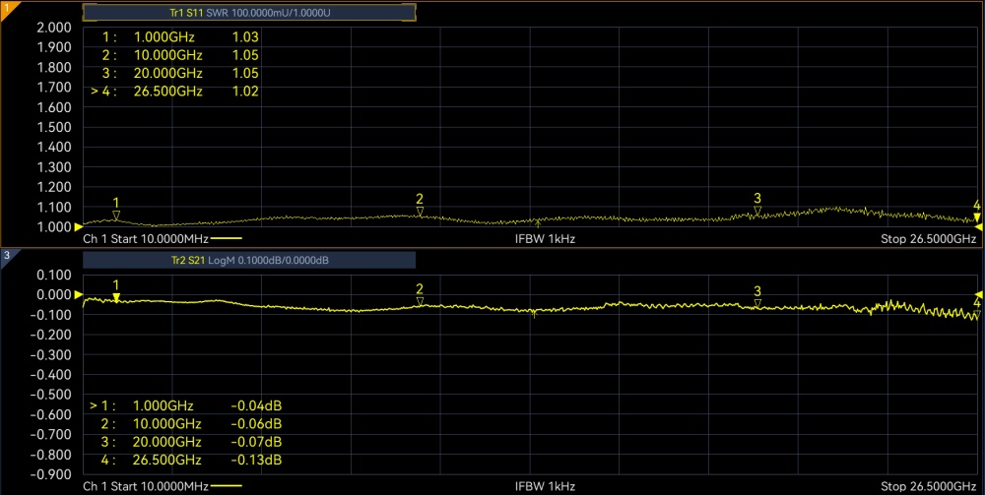Click marker 1 triangle on S11 trace

click(x=116, y=215)
